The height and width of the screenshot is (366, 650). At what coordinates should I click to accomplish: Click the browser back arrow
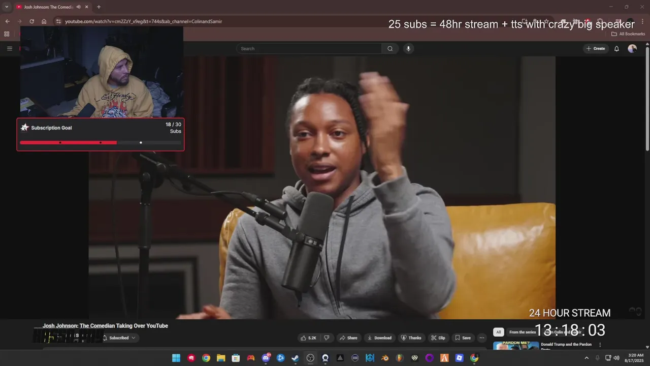pyautogui.click(x=7, y=21)
